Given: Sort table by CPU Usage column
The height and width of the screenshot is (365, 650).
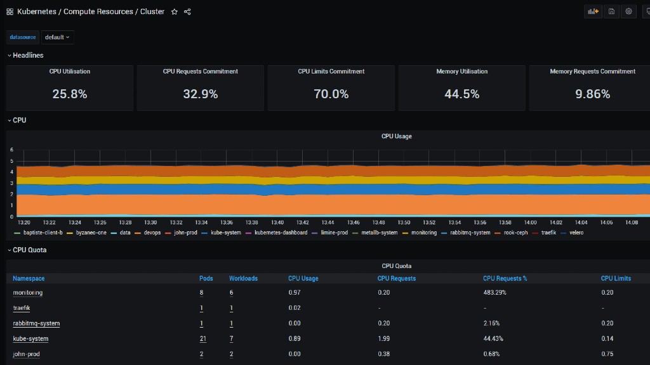Looking at the screenshot, I should pyautogui.click(x=303, y=279).
